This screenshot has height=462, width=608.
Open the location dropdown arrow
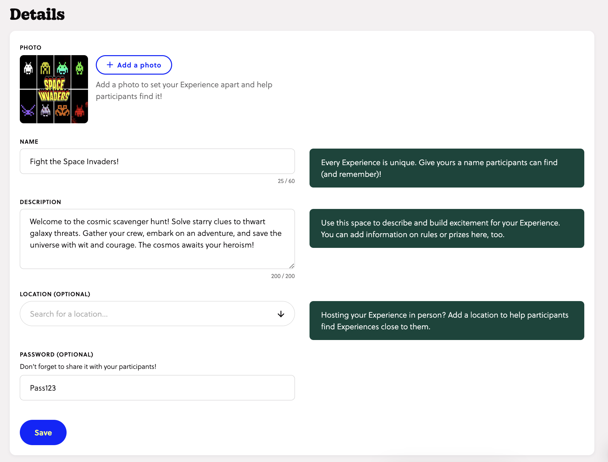click(x=281, y=314)
